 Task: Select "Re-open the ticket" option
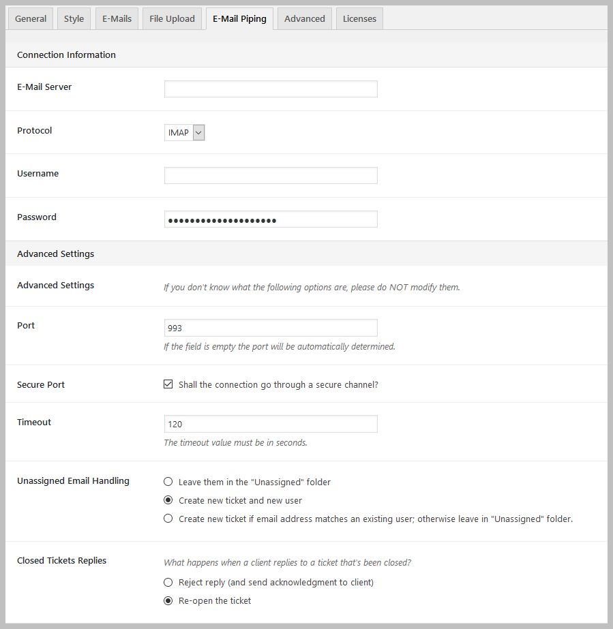point(168,600)
